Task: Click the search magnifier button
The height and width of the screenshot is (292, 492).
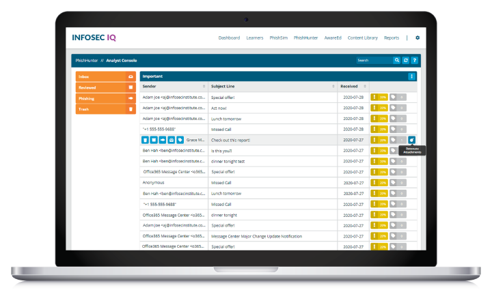Action: pos(397,60)
